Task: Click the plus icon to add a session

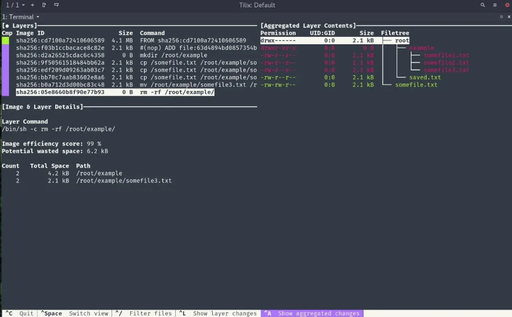Action: 32,5
